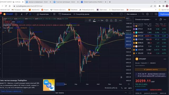Open the chart layout selector square icon
This screenshot has width=169, height=95.
click(x=121, y=14)
